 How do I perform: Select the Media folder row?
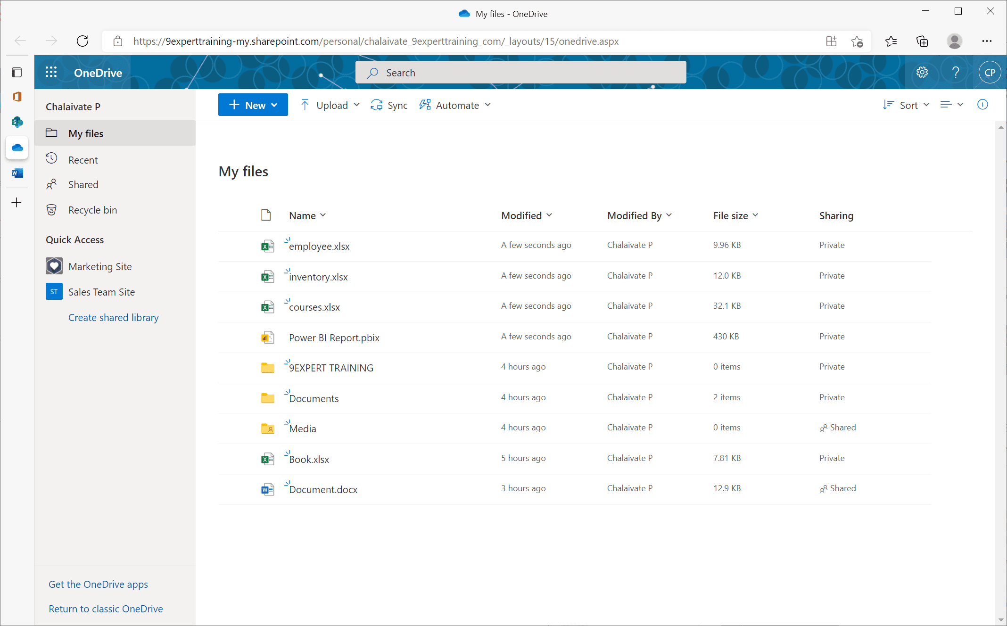click(301, 428)
